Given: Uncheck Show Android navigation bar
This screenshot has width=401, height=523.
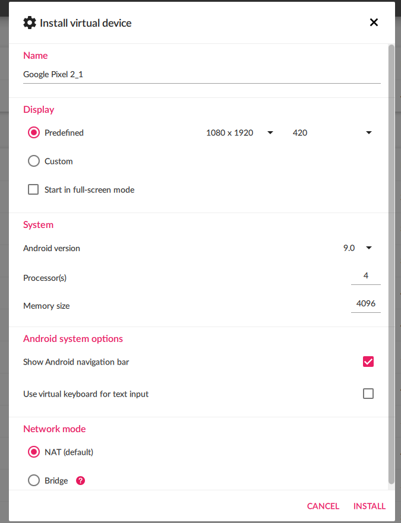Looking at the screenshot, I should [368, 362].
